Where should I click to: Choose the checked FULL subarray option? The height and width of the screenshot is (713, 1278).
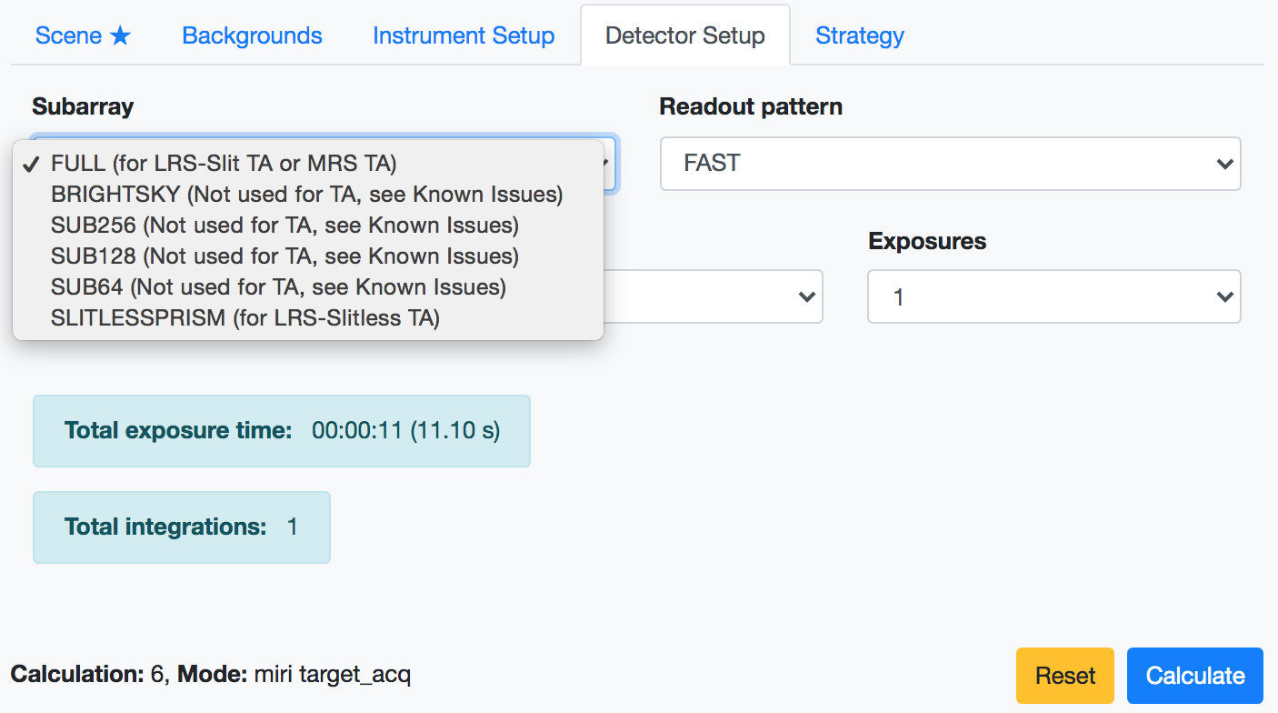[x=224, y=163]
